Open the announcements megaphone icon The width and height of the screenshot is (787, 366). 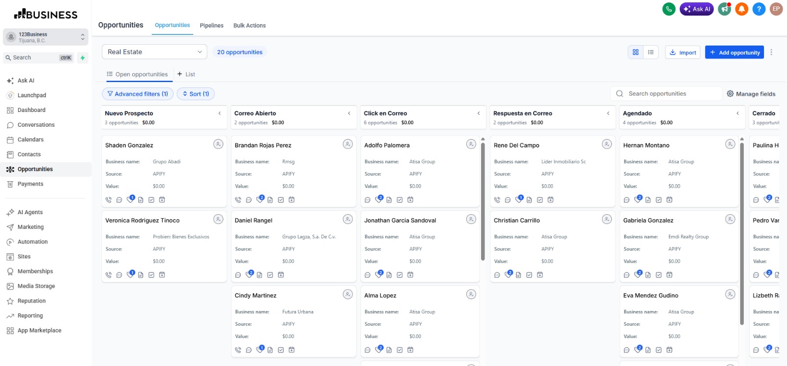point(724,9)
